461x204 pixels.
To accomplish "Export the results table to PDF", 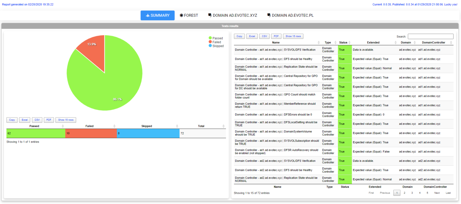I will pyautogui.click(x=276, y=36).
